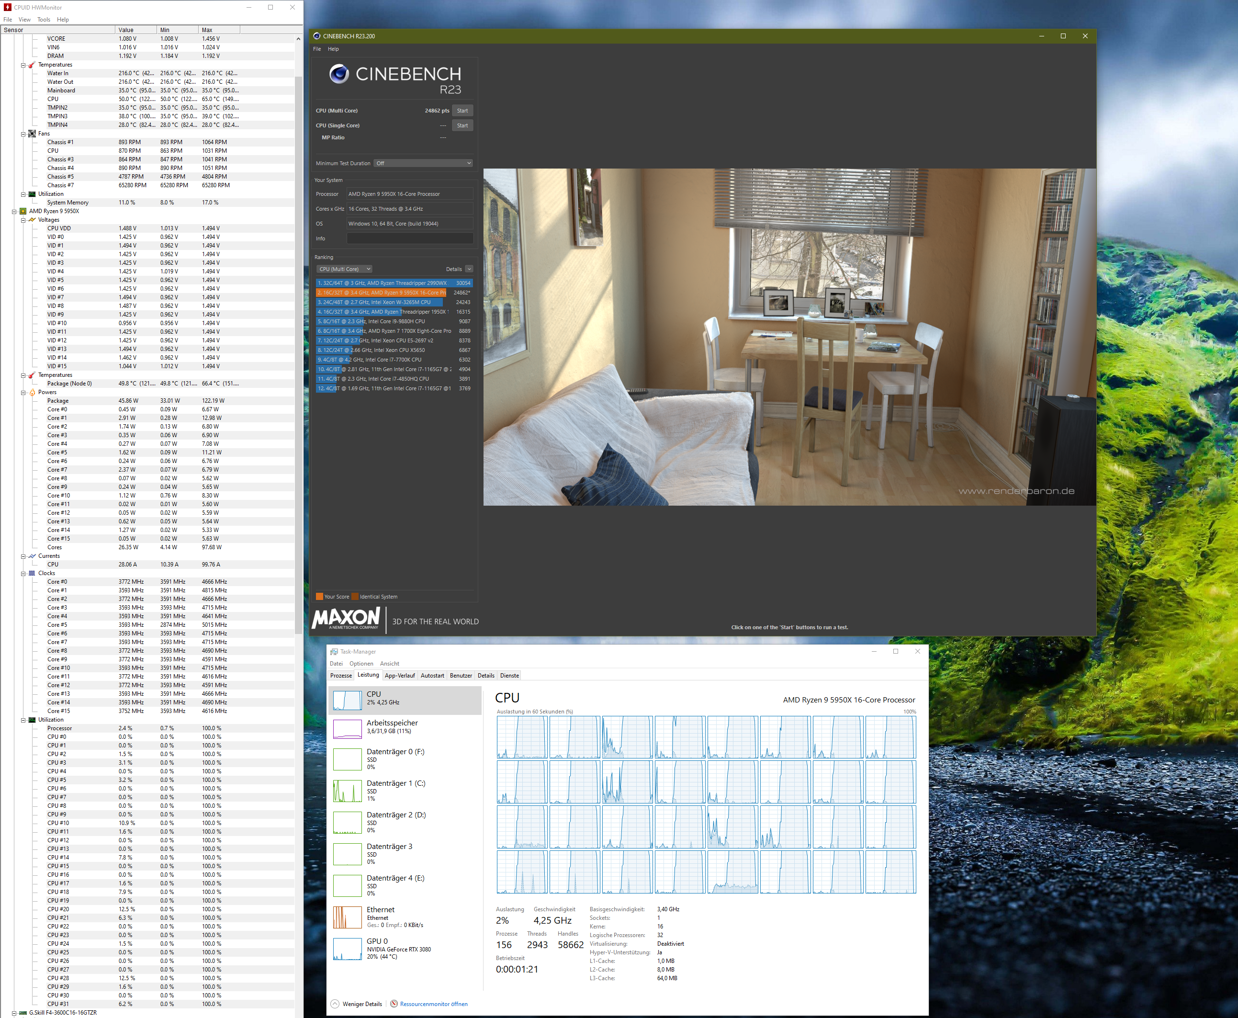This screenshot has height=1018, width=1238.
Task: Click the Clocks category icon in HWMonitor
Action: [x=32, y=574]
